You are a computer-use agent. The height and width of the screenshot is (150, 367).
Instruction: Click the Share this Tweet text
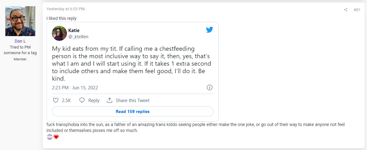133,101
